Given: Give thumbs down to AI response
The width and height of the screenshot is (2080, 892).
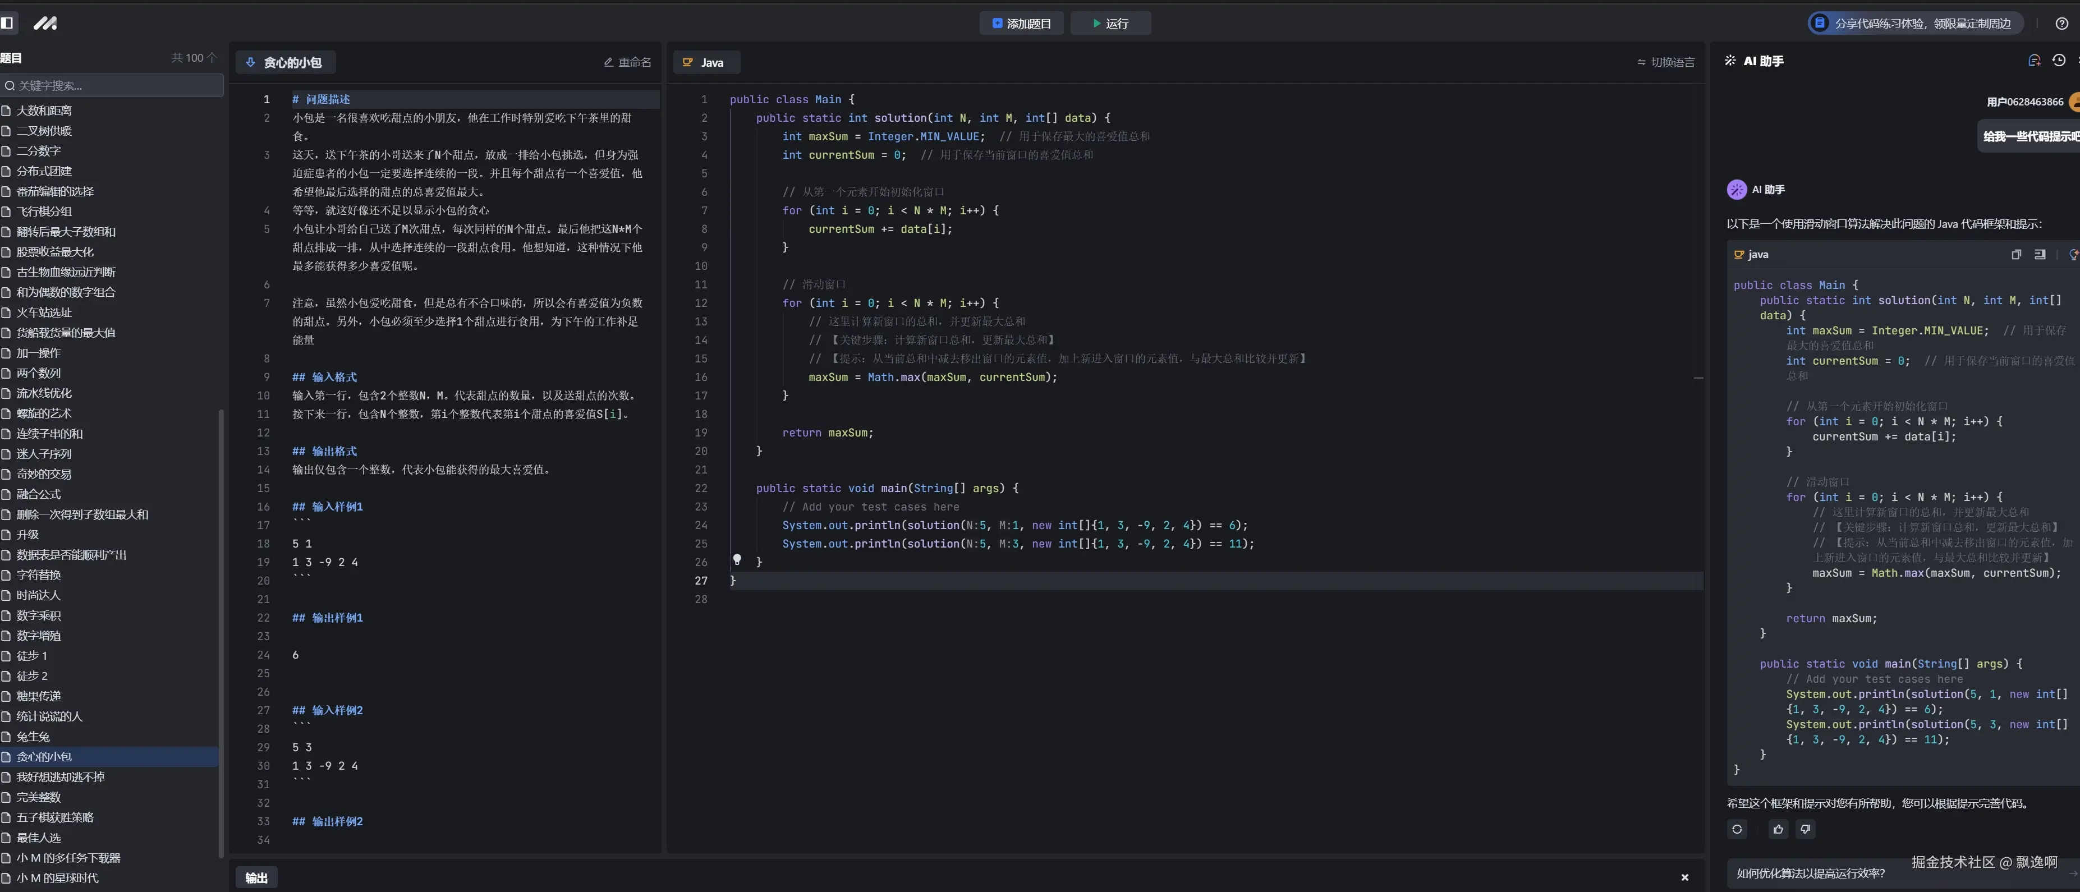Looking at the screenshot, I should coord(1806,829).
